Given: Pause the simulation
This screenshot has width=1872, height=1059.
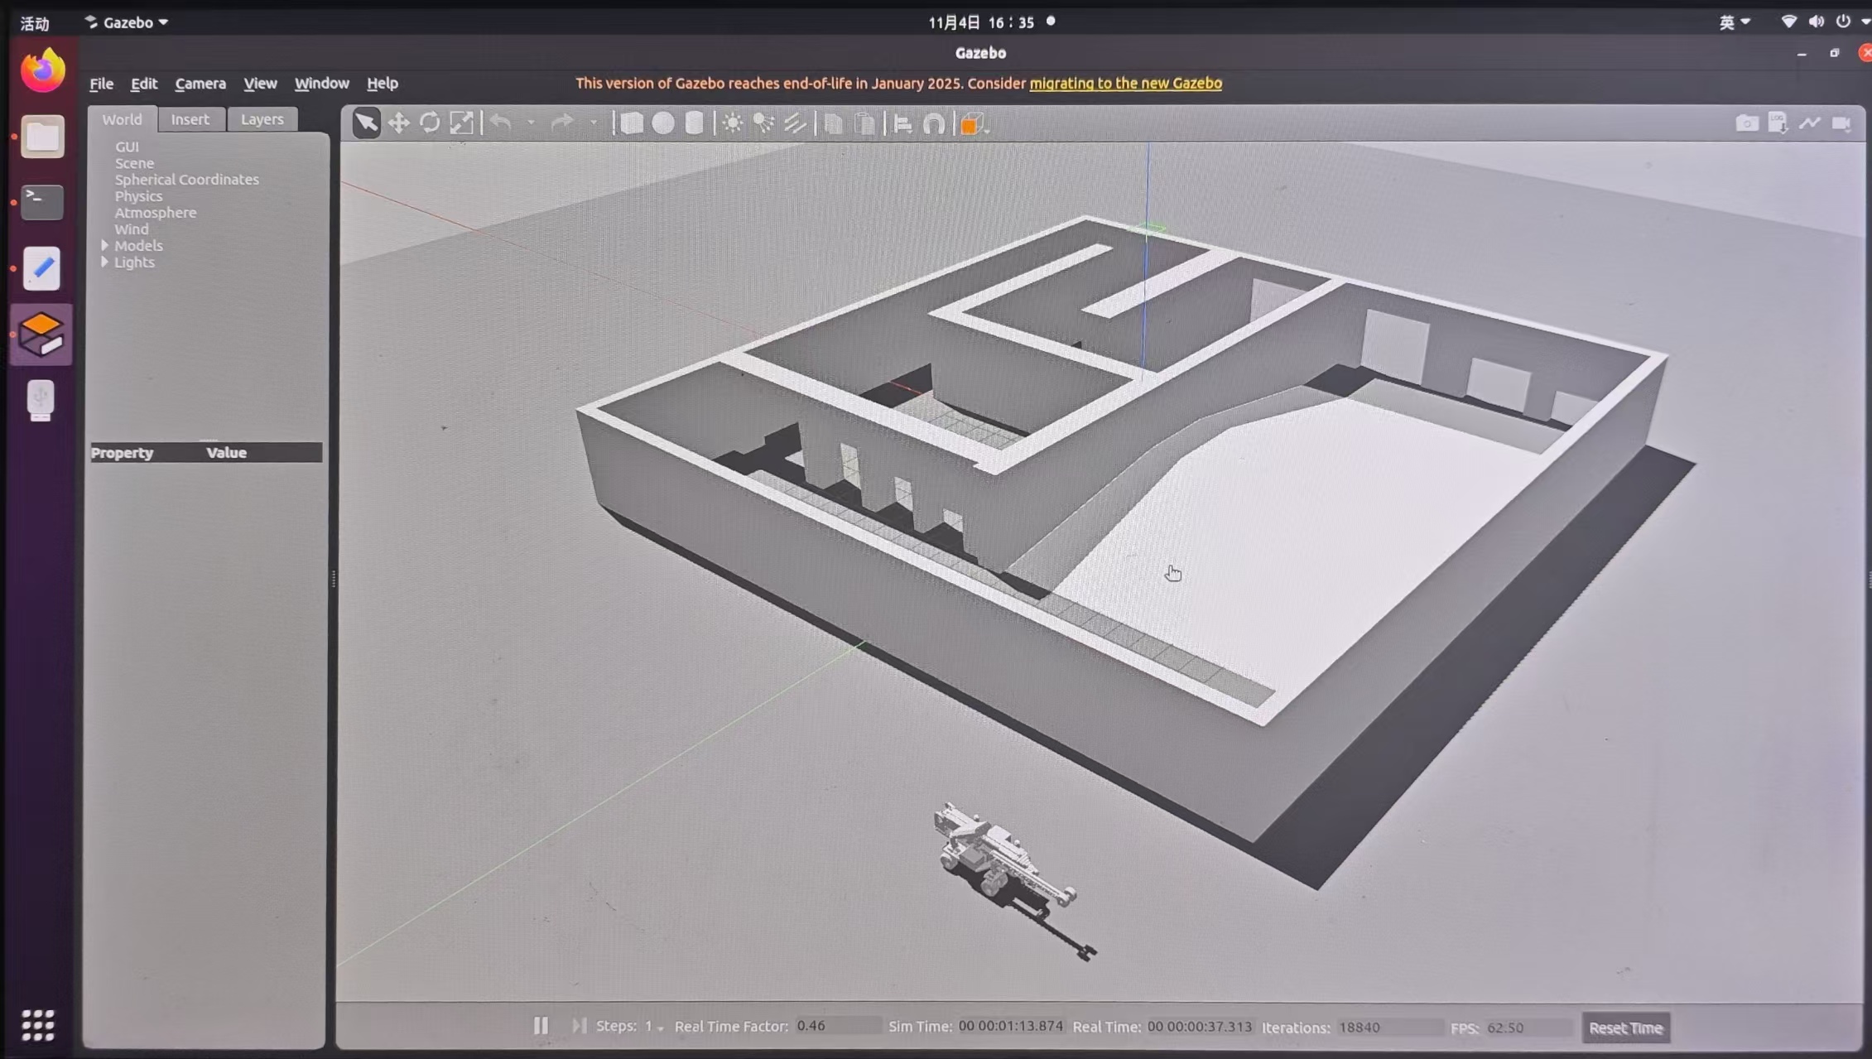Looking at the screenshot, I should pos(541,1026).
